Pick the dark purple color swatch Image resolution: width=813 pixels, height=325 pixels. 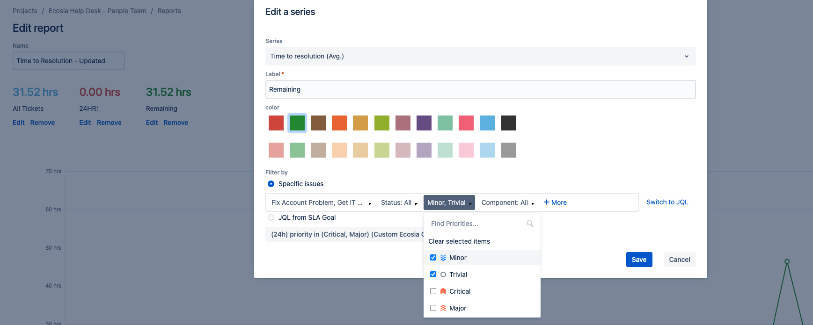tap(424, 123)
